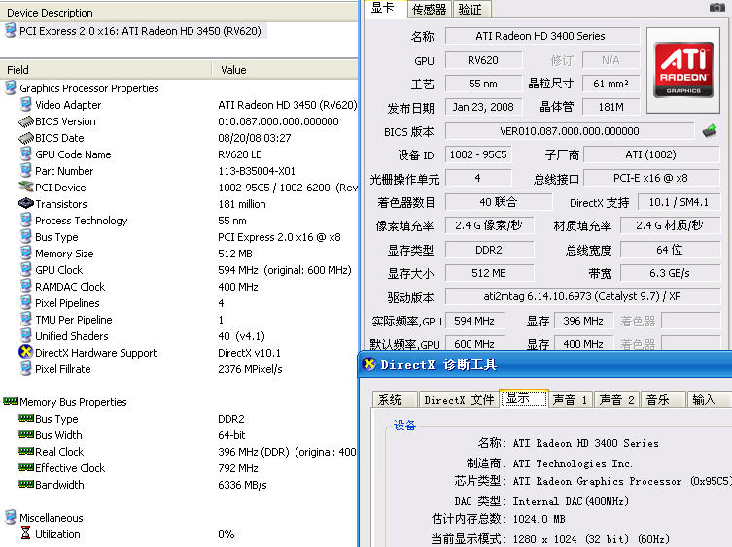
Task: Click the DAC type text Internal DAC(400MHz)
Action: [571, 501]
